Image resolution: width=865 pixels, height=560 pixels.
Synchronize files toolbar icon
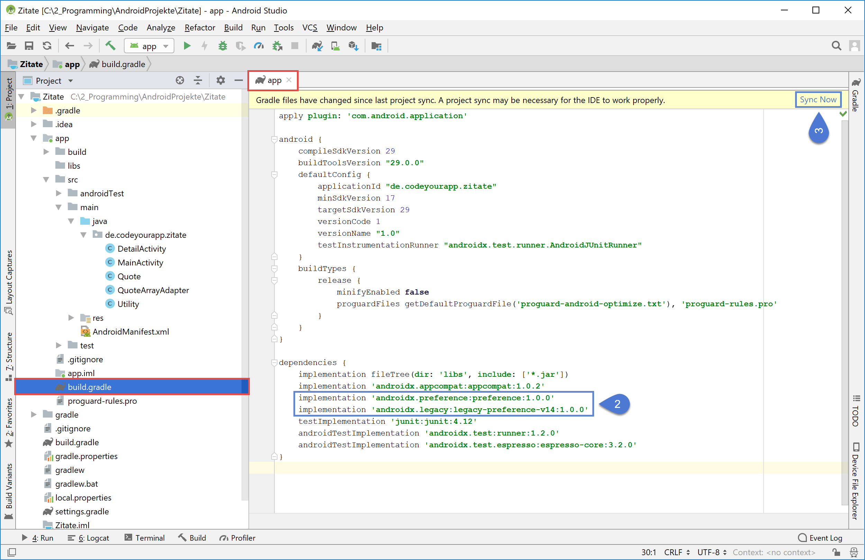click(47, 46)
